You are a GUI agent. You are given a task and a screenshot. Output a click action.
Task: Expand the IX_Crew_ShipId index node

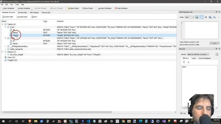click(6, 54)
